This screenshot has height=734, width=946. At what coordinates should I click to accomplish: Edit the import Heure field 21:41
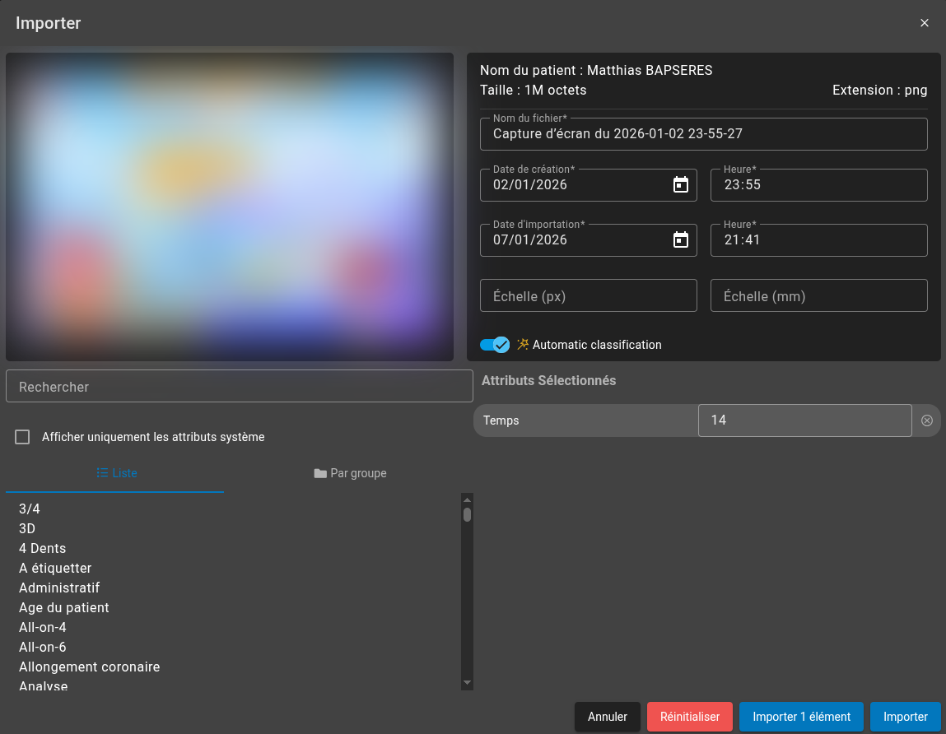[818, 239]
